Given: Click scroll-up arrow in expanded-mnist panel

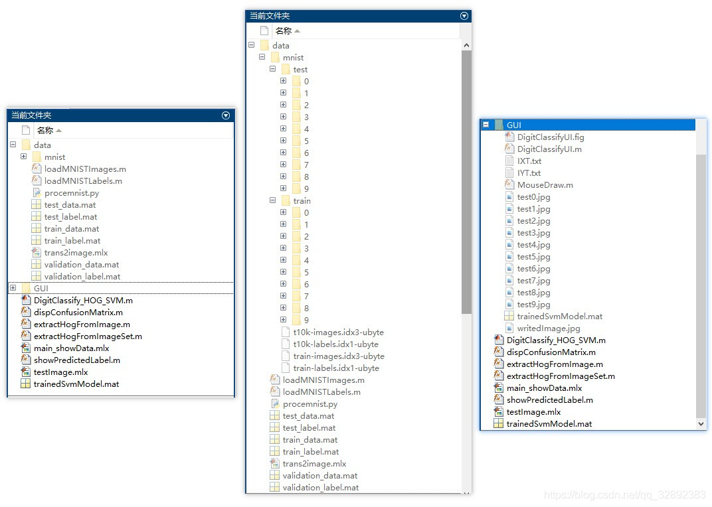Looking at the screenshot, I should click(x=466, y=45).
